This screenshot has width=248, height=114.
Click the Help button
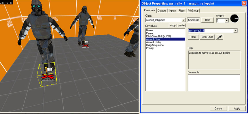tap(207, 20)
